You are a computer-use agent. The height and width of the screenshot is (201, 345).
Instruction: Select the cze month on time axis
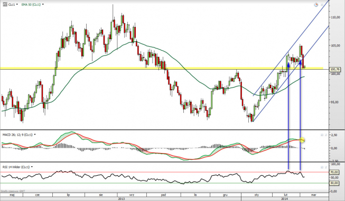38,195
